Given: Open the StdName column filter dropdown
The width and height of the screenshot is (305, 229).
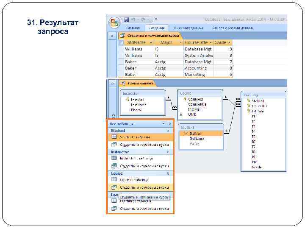Looking at the screenshot, I should pos(151,43).
